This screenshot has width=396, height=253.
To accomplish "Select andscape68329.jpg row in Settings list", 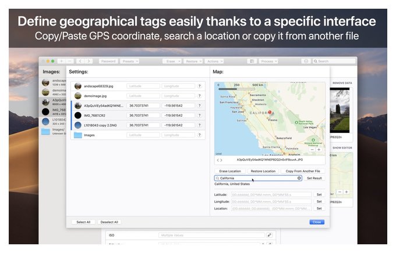I will [x=138, y=86].
